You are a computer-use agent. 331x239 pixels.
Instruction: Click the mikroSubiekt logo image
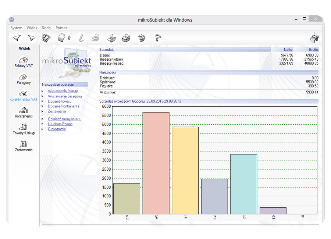click(x=67, y=63)
